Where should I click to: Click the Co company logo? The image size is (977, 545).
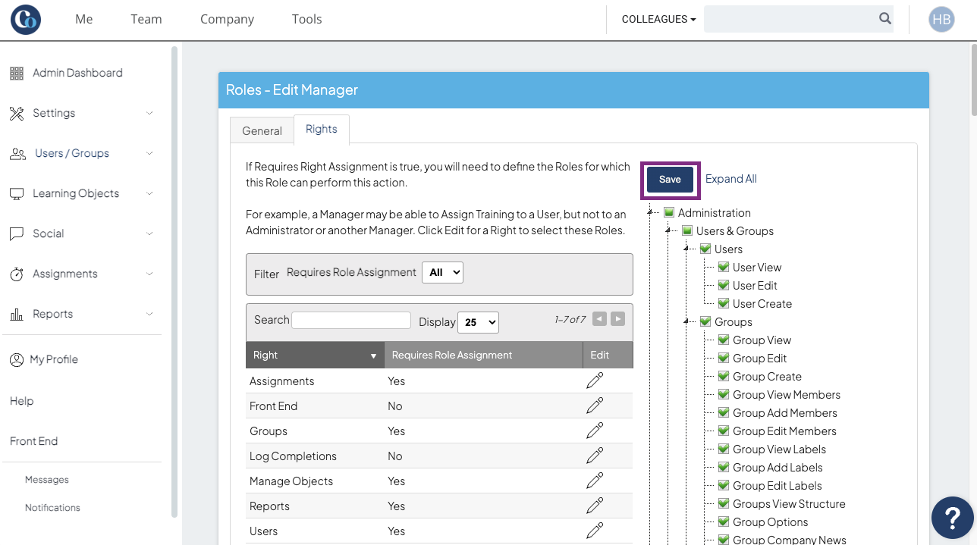pyautogui.click(x=26, y=20)
